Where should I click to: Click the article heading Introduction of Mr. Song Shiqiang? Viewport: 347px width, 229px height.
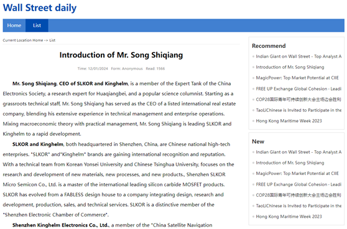pos(121,55)
